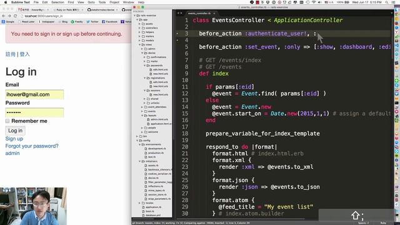Collapse the passwords folder
400x225 pixels.
144,65
